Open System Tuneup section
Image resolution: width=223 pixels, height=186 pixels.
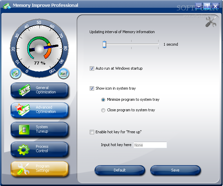point(40,129)
